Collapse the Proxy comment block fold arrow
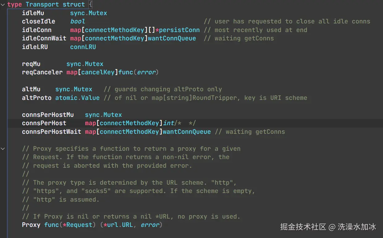 tap(3, 149)
